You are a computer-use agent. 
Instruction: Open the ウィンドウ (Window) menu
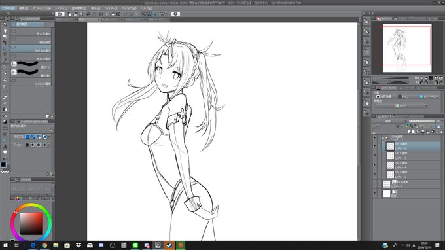(x=129, y=9)
